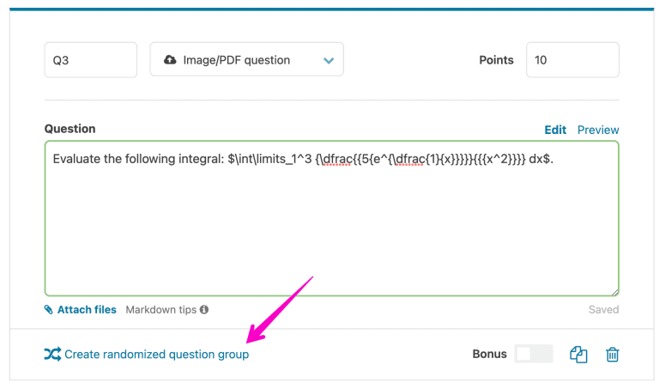The width and height of the screenshot is (659, 389).
Task: Click the shuffle icon for randomized group
Action: tap(52, 354)
